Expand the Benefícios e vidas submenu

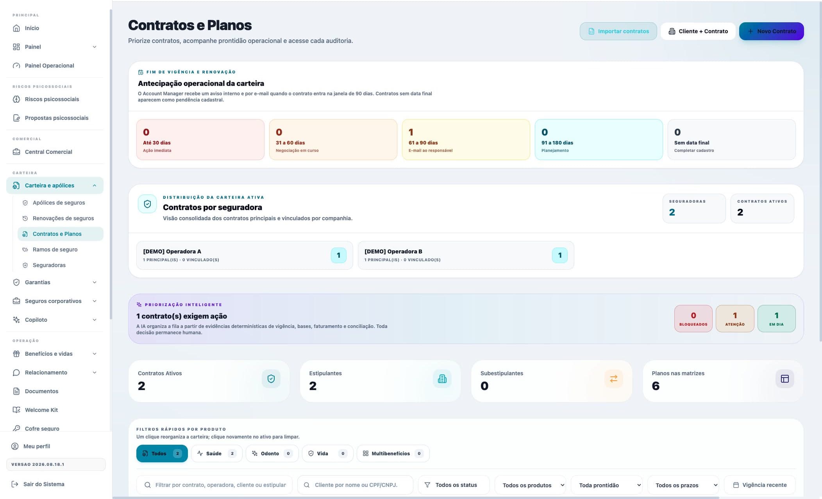pyautogui.click(x=95, y=354)
